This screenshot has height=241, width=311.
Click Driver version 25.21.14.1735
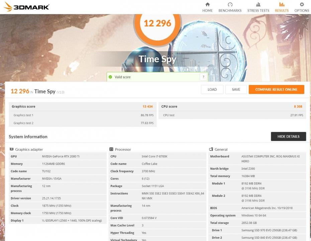pos(51,198)
